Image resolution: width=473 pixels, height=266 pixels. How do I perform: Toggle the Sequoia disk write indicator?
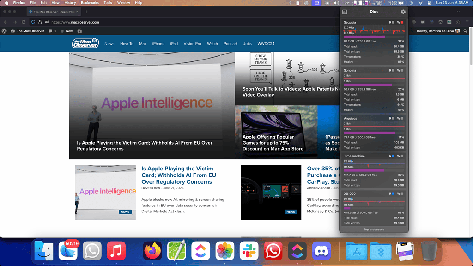click(402, 22)
